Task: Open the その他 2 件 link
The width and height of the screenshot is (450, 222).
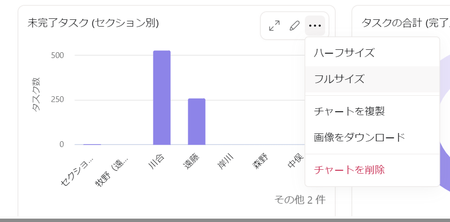Action: pos(300,200)
